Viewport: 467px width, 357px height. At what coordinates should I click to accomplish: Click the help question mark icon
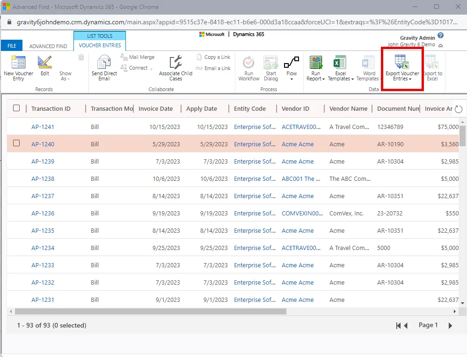pyautogui.click(x=441, y=36)
